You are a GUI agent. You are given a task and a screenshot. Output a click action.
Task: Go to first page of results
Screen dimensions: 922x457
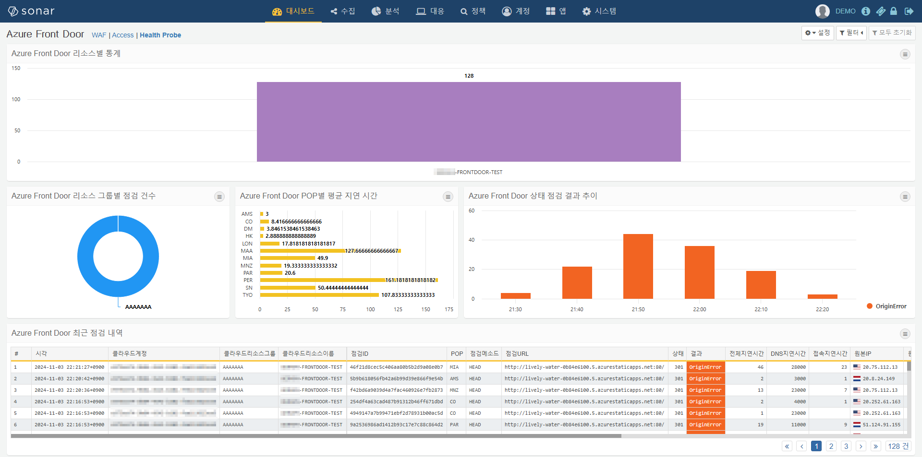coord(787,446)
